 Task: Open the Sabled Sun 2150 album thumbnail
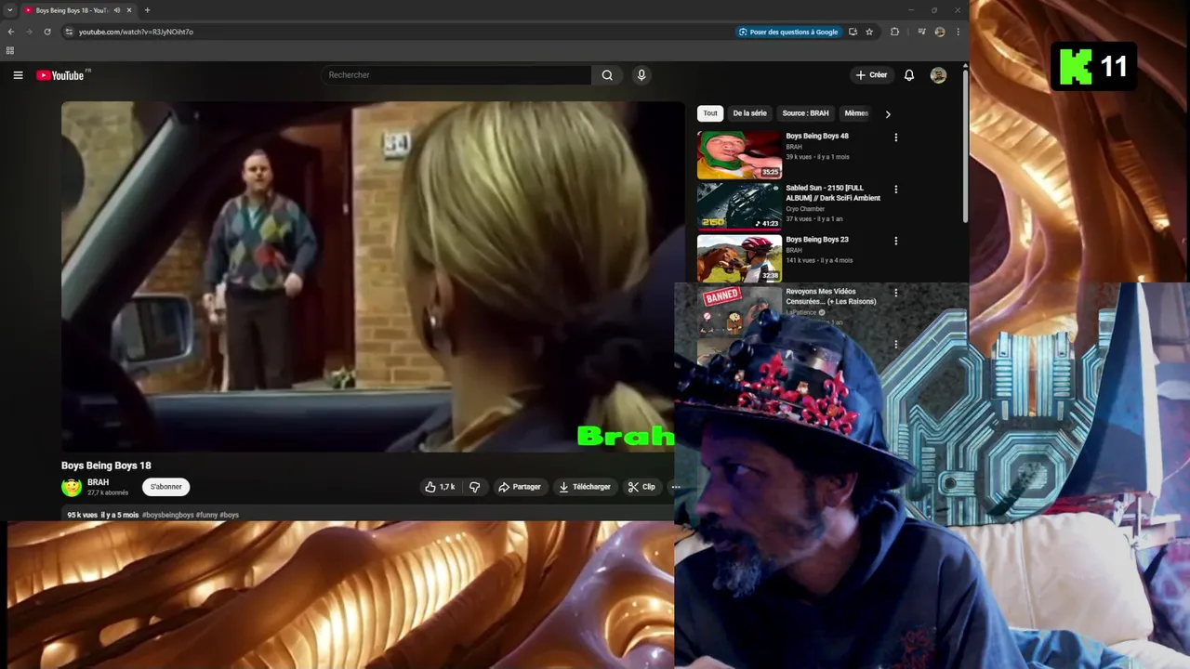pyautogui.click(x=739, y=206)
